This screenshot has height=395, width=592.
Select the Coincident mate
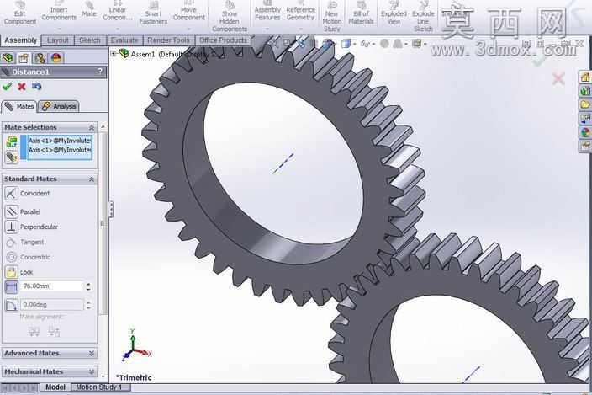pos(27,194)
